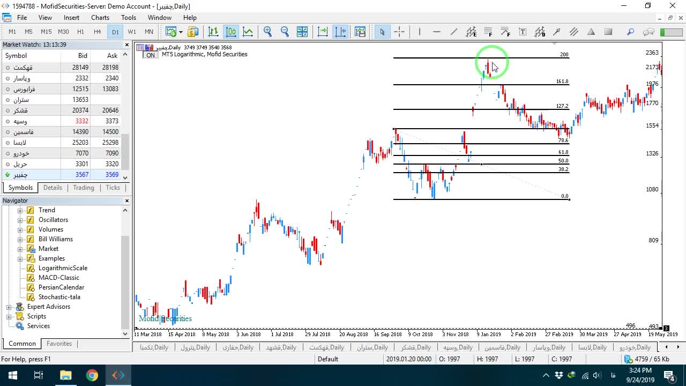This screenshot has width=686, height=386.
Task: Choose the triangle shape tool
Action: 591,32
